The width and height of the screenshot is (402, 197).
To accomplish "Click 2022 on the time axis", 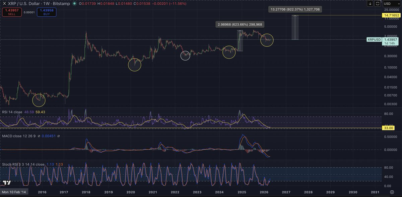I will pos(175,192).
